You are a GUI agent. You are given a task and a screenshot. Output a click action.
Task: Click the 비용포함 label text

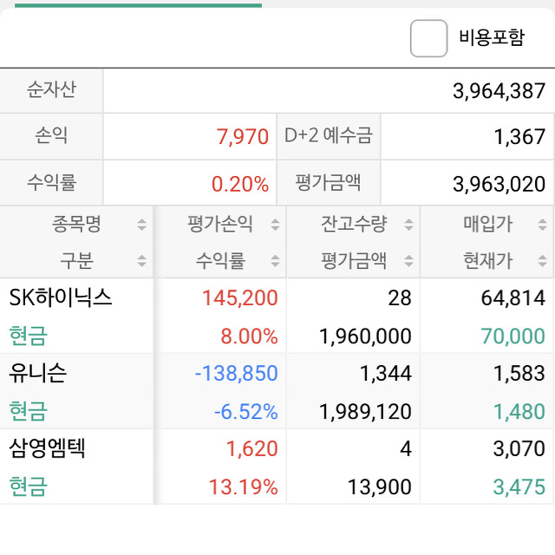pyautogui.click(x=492, y=37)
